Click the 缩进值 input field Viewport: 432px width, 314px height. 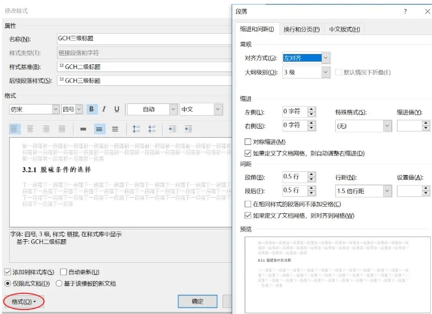point(410,126)
